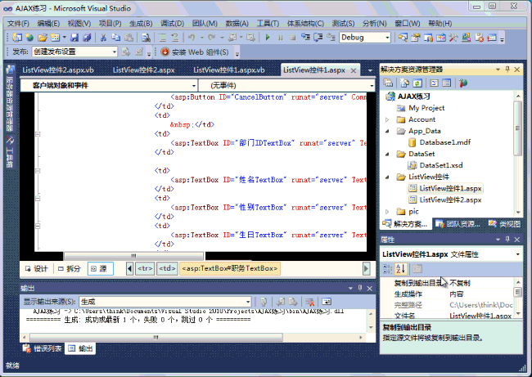Click the Stop debugging icon

pyautogui.click(x=292, y=38)
